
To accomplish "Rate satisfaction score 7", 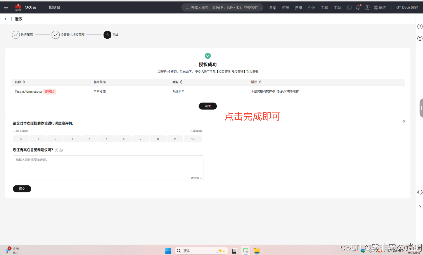I will point(141,139).
